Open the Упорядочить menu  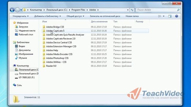tap(21, 16)
